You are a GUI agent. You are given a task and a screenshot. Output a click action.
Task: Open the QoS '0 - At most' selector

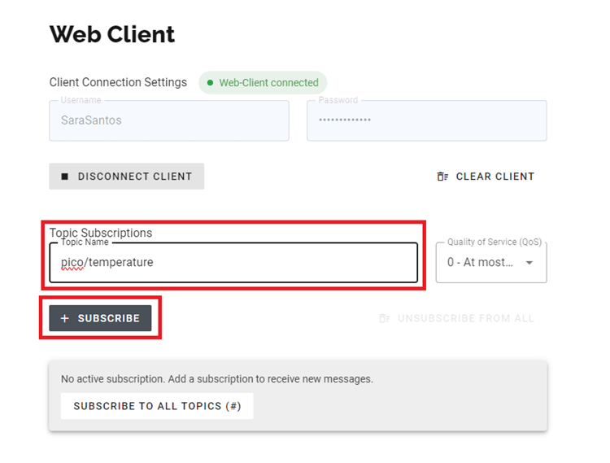(481, 263)
